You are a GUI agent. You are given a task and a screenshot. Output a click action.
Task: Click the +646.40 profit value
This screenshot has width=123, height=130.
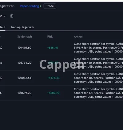tap(53, 48)
